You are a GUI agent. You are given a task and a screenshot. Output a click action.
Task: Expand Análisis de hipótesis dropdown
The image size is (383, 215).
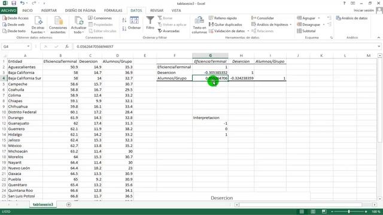point(291,24)
